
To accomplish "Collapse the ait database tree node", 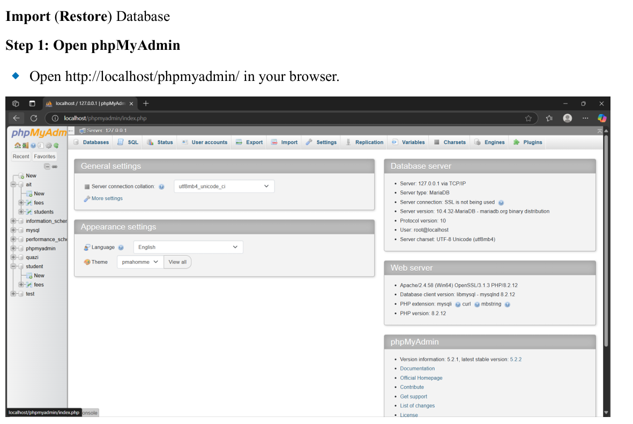I will [x=13, y=184].
